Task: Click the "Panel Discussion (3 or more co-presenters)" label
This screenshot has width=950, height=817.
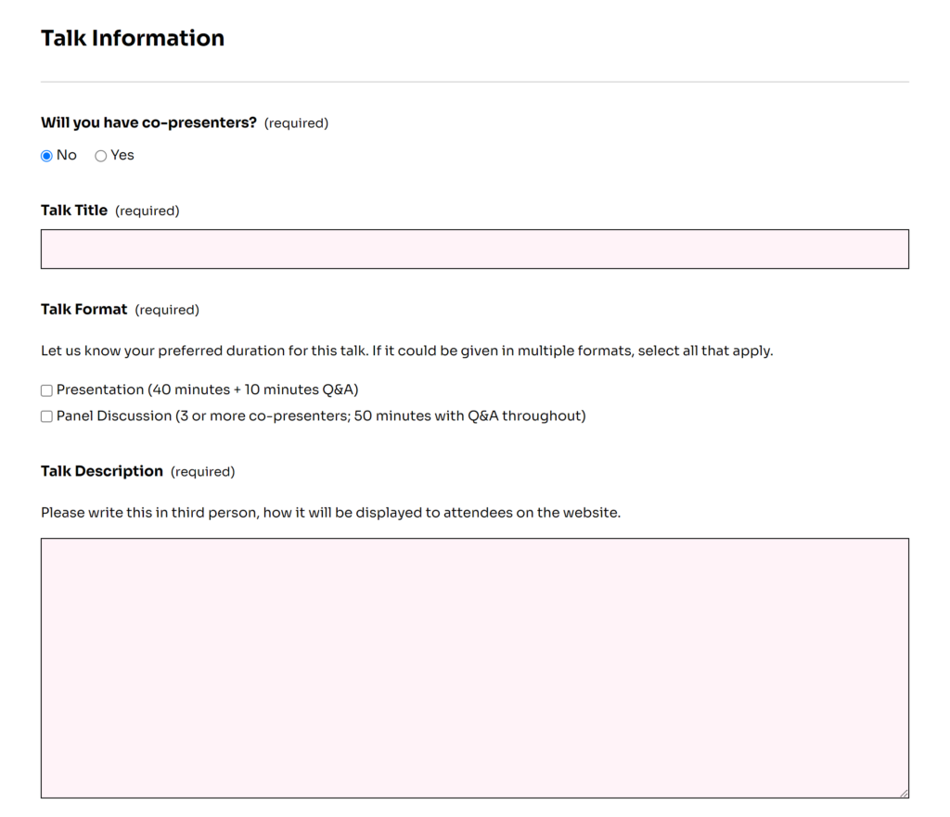Action: pos(321,416)
